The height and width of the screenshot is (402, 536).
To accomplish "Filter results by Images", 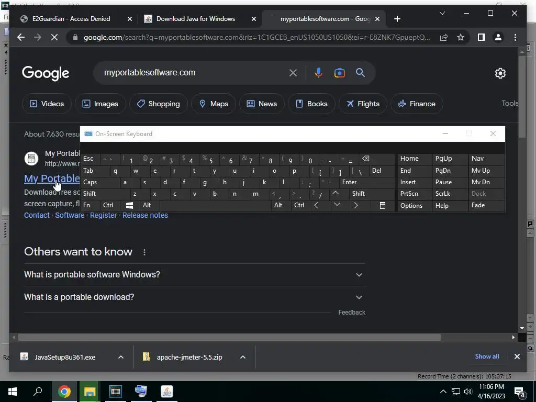I will pos(100,104).
